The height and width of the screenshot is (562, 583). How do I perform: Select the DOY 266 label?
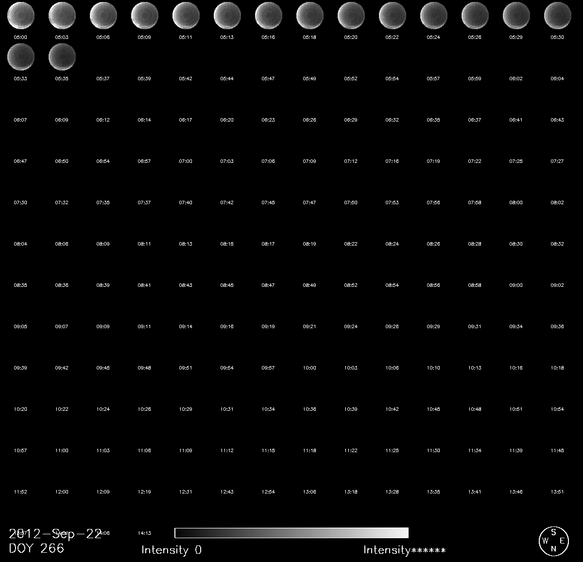pyautogui.click(x=36, y=548)
